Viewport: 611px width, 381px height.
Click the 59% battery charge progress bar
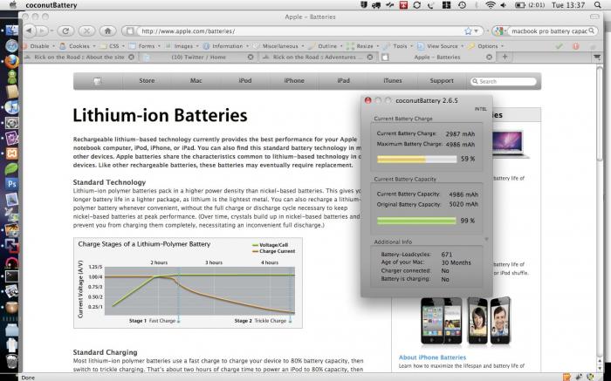point(416,159)
